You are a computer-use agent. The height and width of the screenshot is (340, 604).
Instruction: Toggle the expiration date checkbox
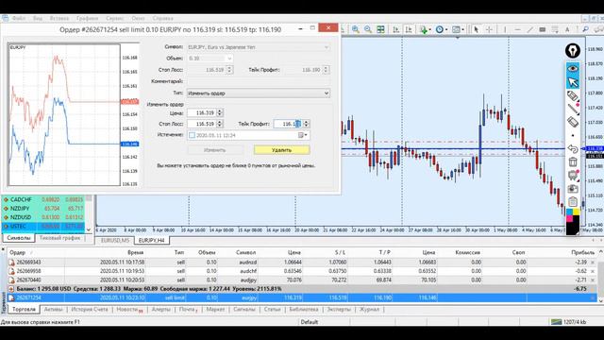192,135
